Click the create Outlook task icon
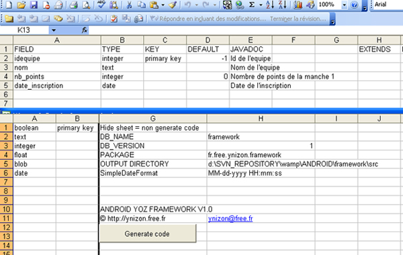This screenshot has width=403, height=255. pos(114,19)
